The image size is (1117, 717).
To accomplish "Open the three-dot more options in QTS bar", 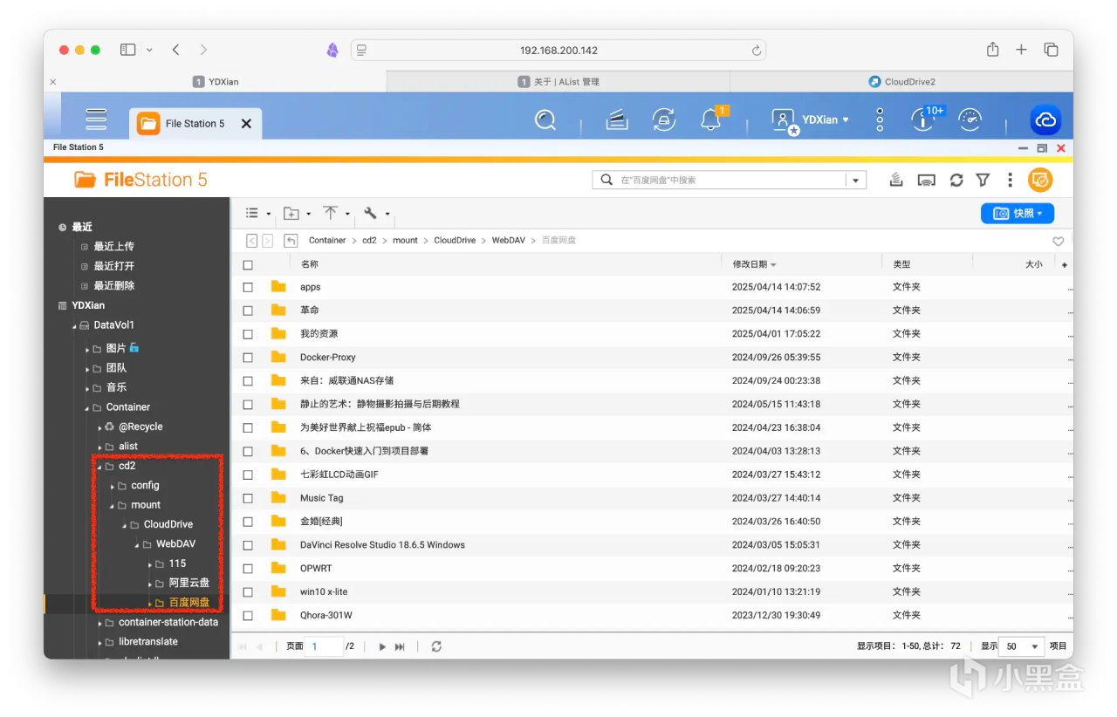I will (880, 120).
